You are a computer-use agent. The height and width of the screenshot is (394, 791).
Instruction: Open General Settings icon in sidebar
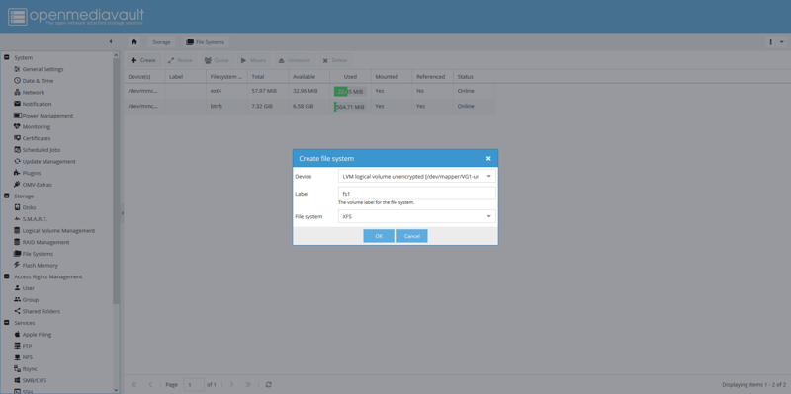point(17,69)
